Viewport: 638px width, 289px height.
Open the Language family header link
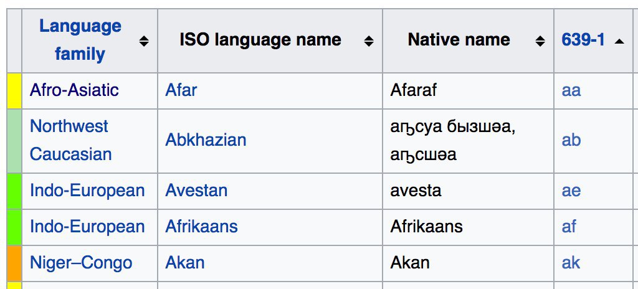[x=80, y=40]
